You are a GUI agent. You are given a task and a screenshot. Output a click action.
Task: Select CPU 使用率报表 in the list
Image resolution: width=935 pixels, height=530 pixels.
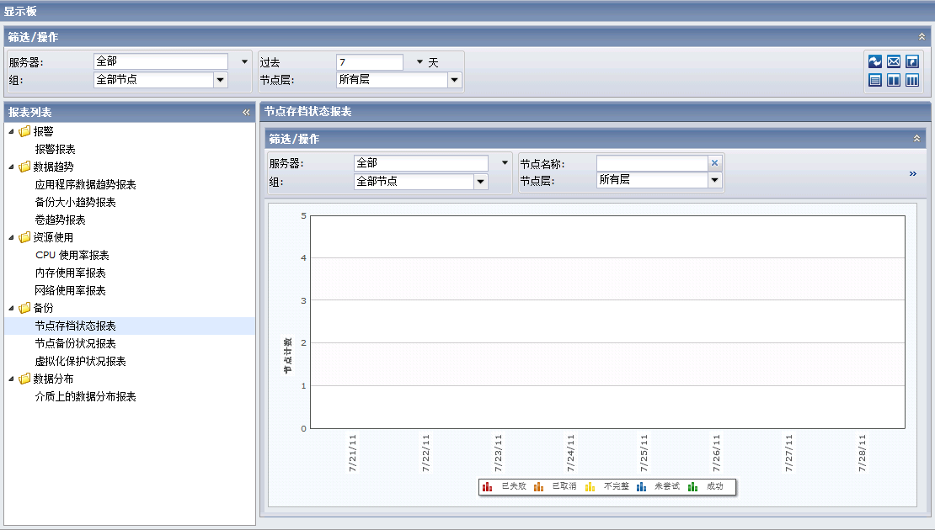click(x=72, y=255)
